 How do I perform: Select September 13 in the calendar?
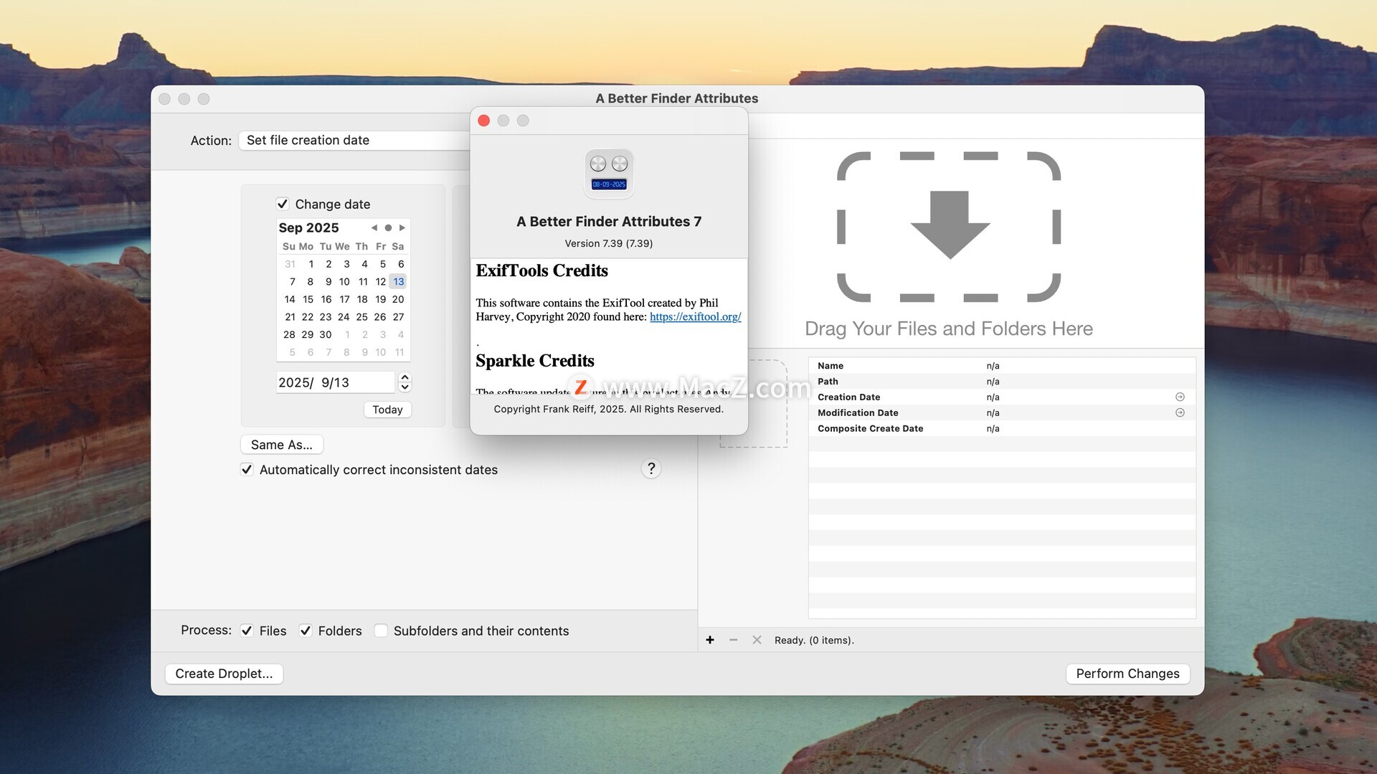click(x=398, y=281)
